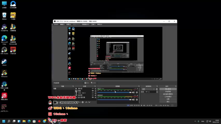Open 网易云音乐 desktop shortcut

point(4,97)
